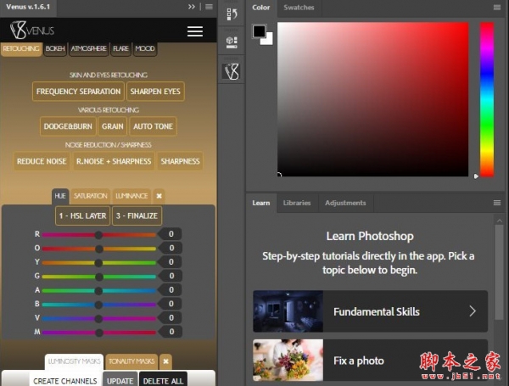The image size is (509, 386).
Task: Open the Fix a photo tutorial thumbnail
Action: [288, 361]
